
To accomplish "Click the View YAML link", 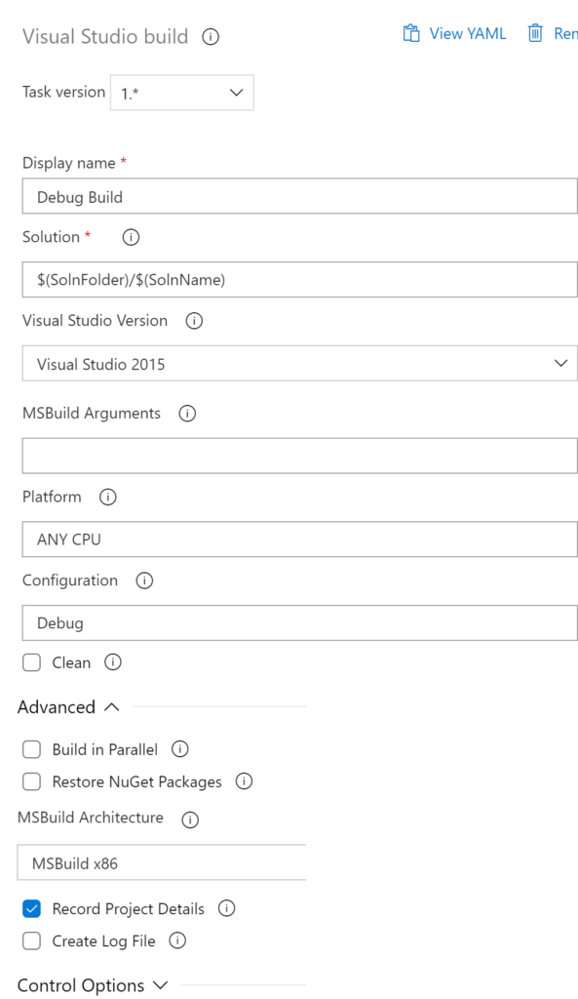I will point(467,34).
